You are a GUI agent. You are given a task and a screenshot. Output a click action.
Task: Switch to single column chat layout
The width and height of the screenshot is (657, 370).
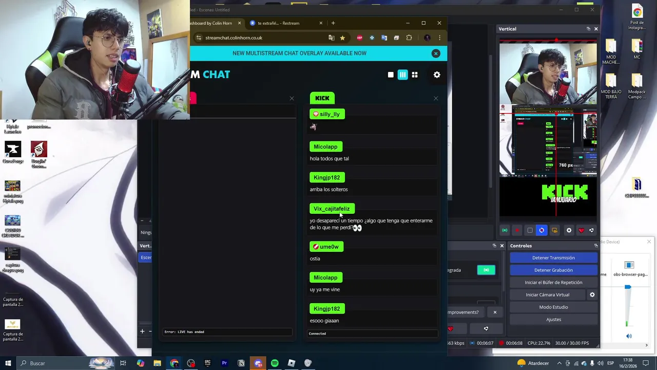pyautogui.click(x=391, y=75)
